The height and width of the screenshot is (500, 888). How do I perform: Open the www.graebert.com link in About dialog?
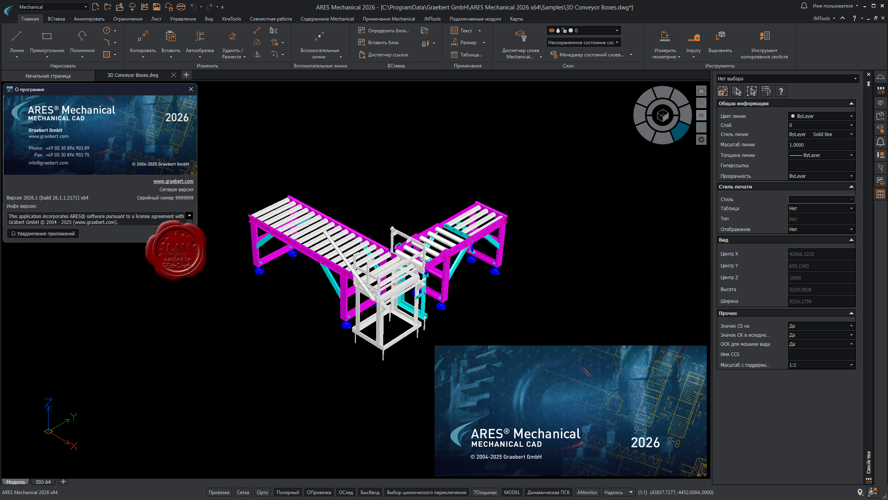point(173,181)
